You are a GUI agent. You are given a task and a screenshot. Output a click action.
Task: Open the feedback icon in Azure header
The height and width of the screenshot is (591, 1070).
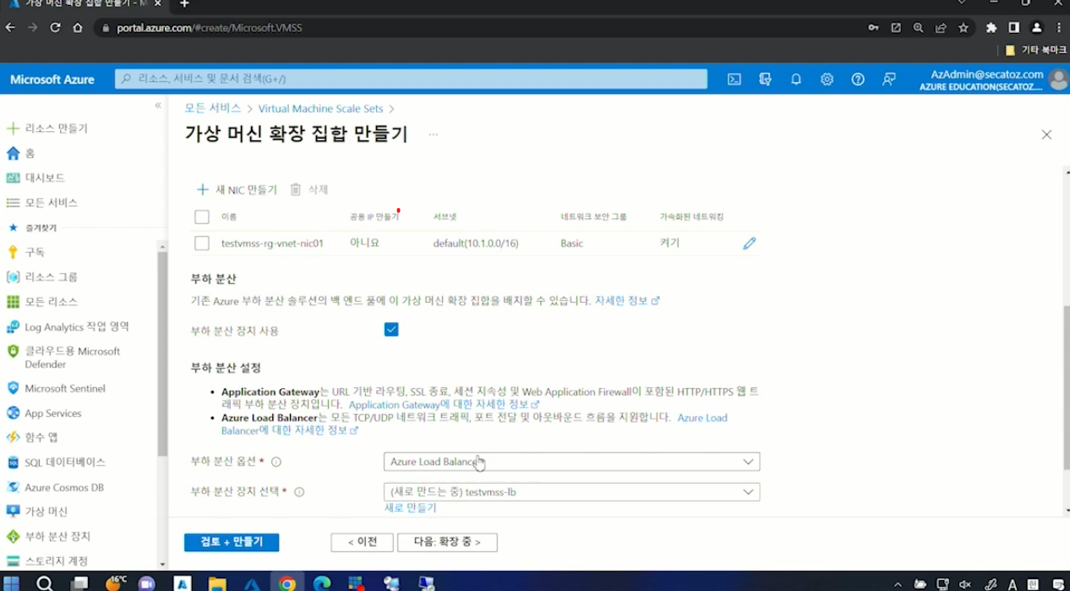coord(889,79)
